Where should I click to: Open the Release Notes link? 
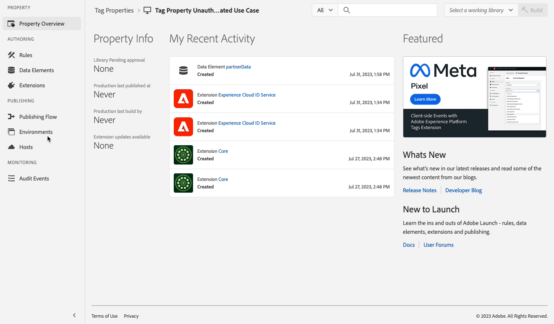(419, 190)
